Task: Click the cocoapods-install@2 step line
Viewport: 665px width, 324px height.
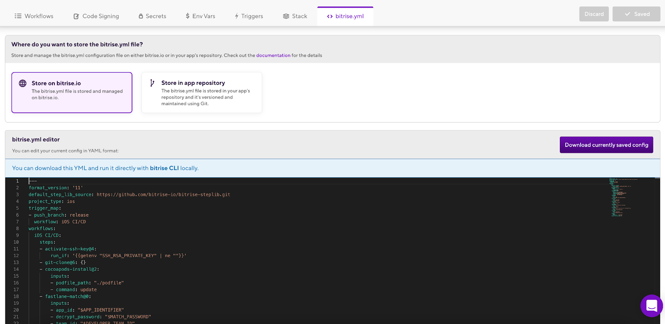Action: coord(69,269)
